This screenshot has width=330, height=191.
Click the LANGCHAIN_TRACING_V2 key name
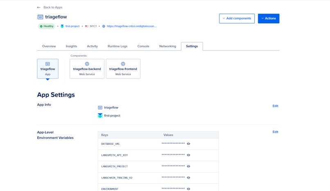pyautogui.click(x=117, y=178)
